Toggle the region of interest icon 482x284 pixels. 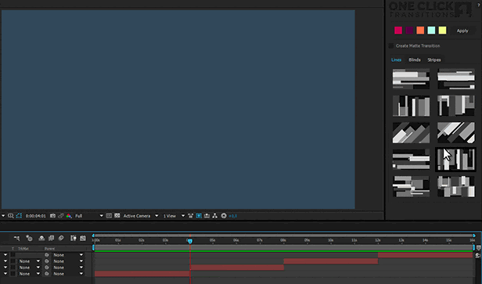[109, 216]
